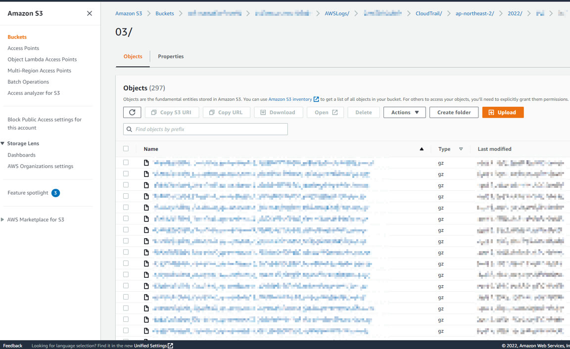Navigate to CloudTrail/ breadcrumb
570x349 pixels.
(429, 13)
